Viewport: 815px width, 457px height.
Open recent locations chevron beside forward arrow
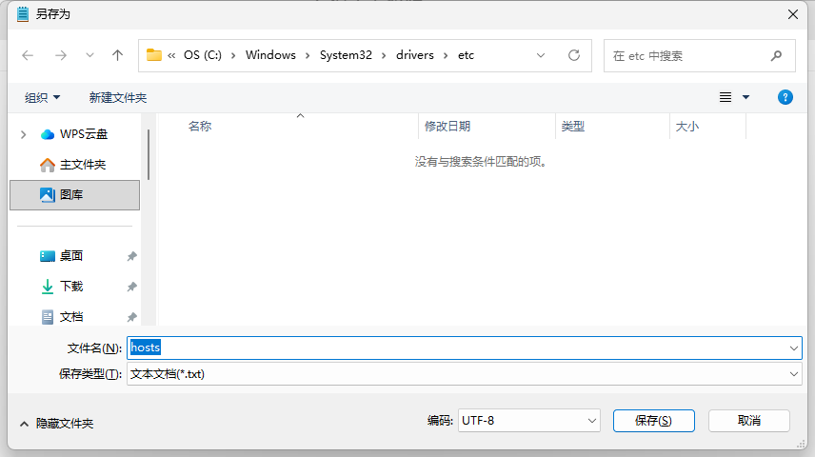coord(89,55)
